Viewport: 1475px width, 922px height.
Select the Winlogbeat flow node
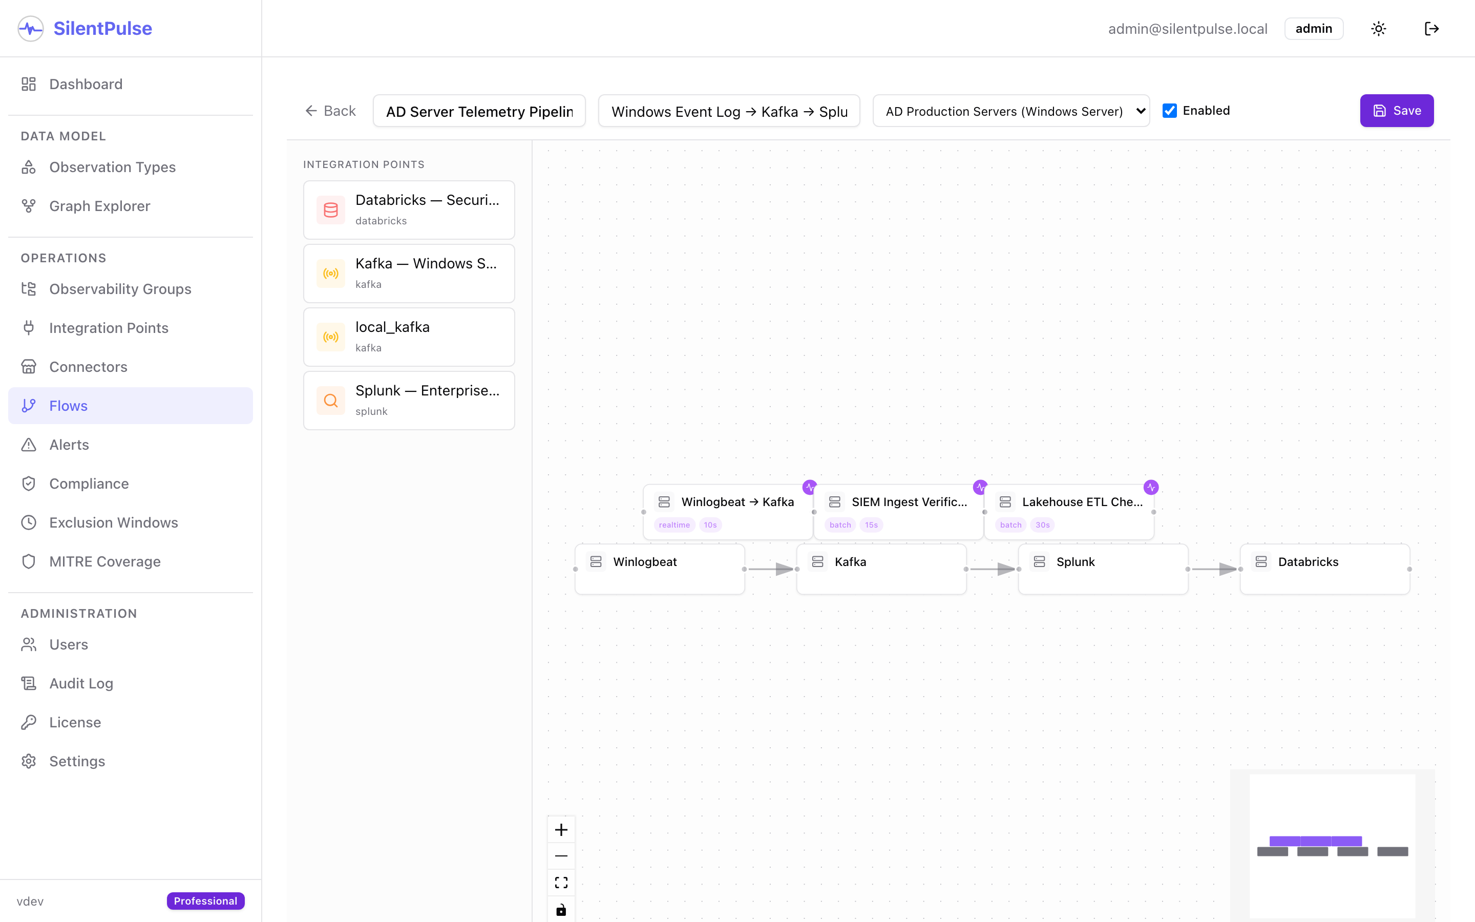tap(660, 569)
